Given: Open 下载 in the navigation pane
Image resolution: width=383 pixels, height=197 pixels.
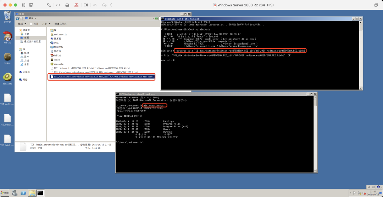Looking at the screenshot, I should pyautogui.click(x=25, y=34).
